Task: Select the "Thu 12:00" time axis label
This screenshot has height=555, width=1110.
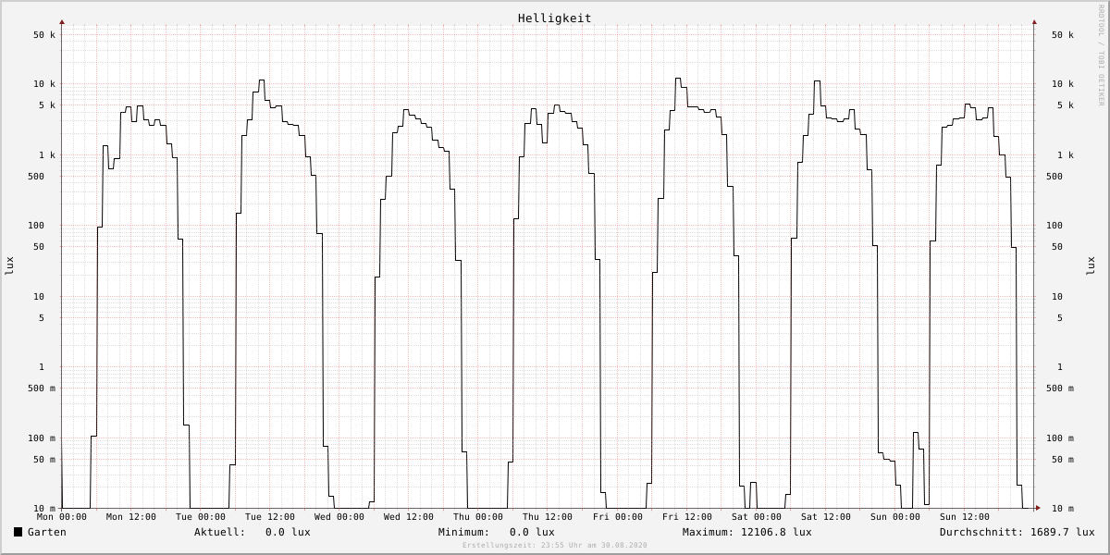Action: click(548, 517)
